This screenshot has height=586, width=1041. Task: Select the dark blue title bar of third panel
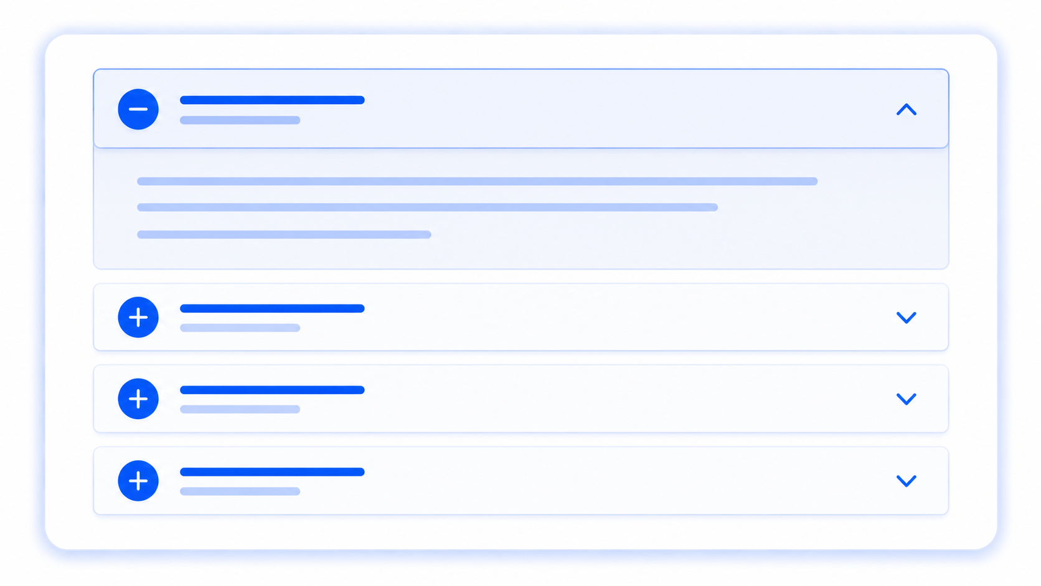tap(272, 390)
